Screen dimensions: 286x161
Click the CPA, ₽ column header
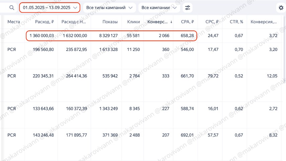[188, 22]
